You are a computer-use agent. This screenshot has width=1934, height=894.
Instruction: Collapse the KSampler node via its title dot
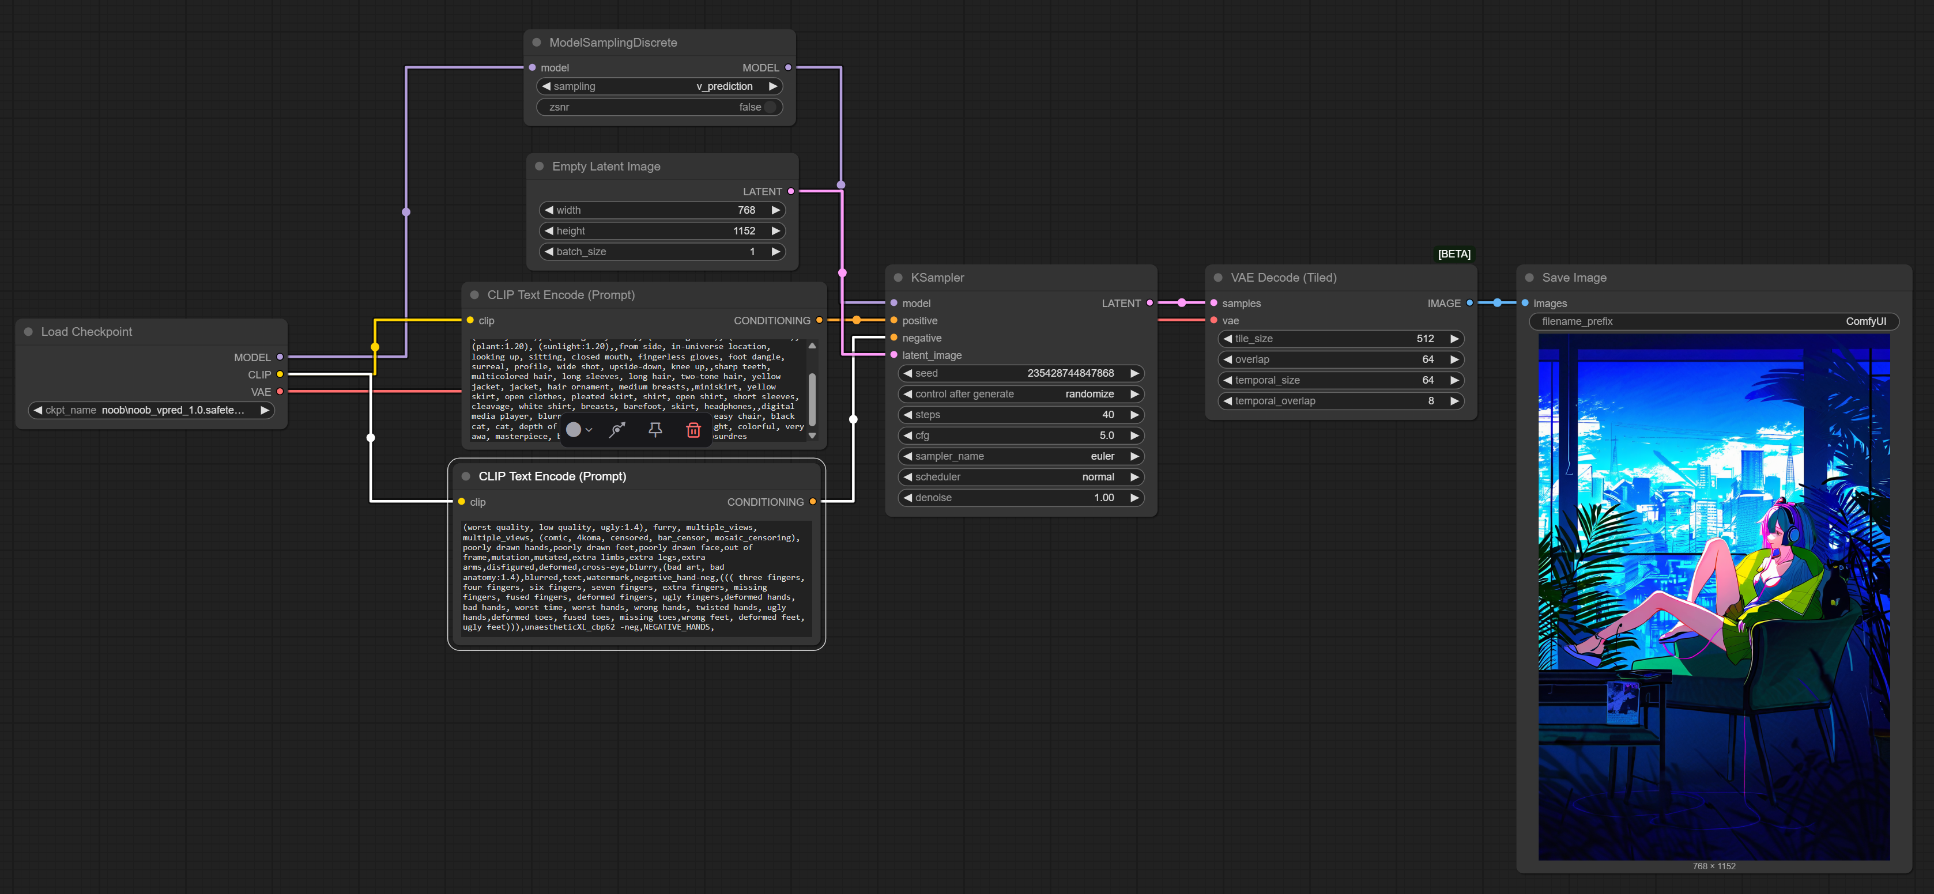pos(898,278)
